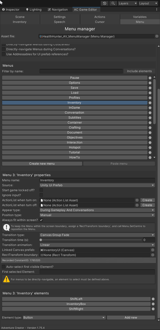The image size is (160, 330).
Task: Open the Appear type dropdown
Action: 97,210
